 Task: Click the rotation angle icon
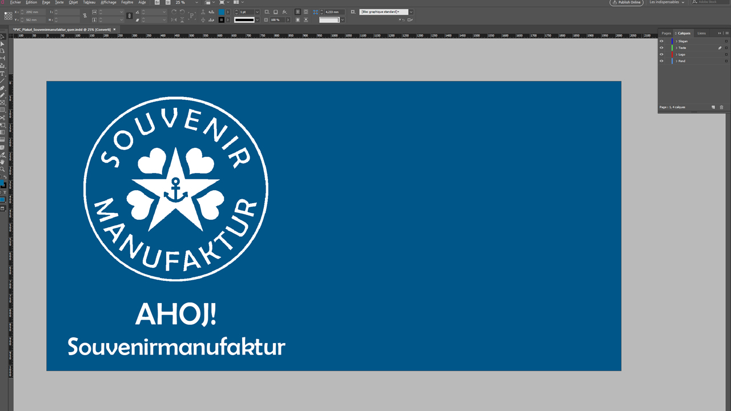pos(137,12)
